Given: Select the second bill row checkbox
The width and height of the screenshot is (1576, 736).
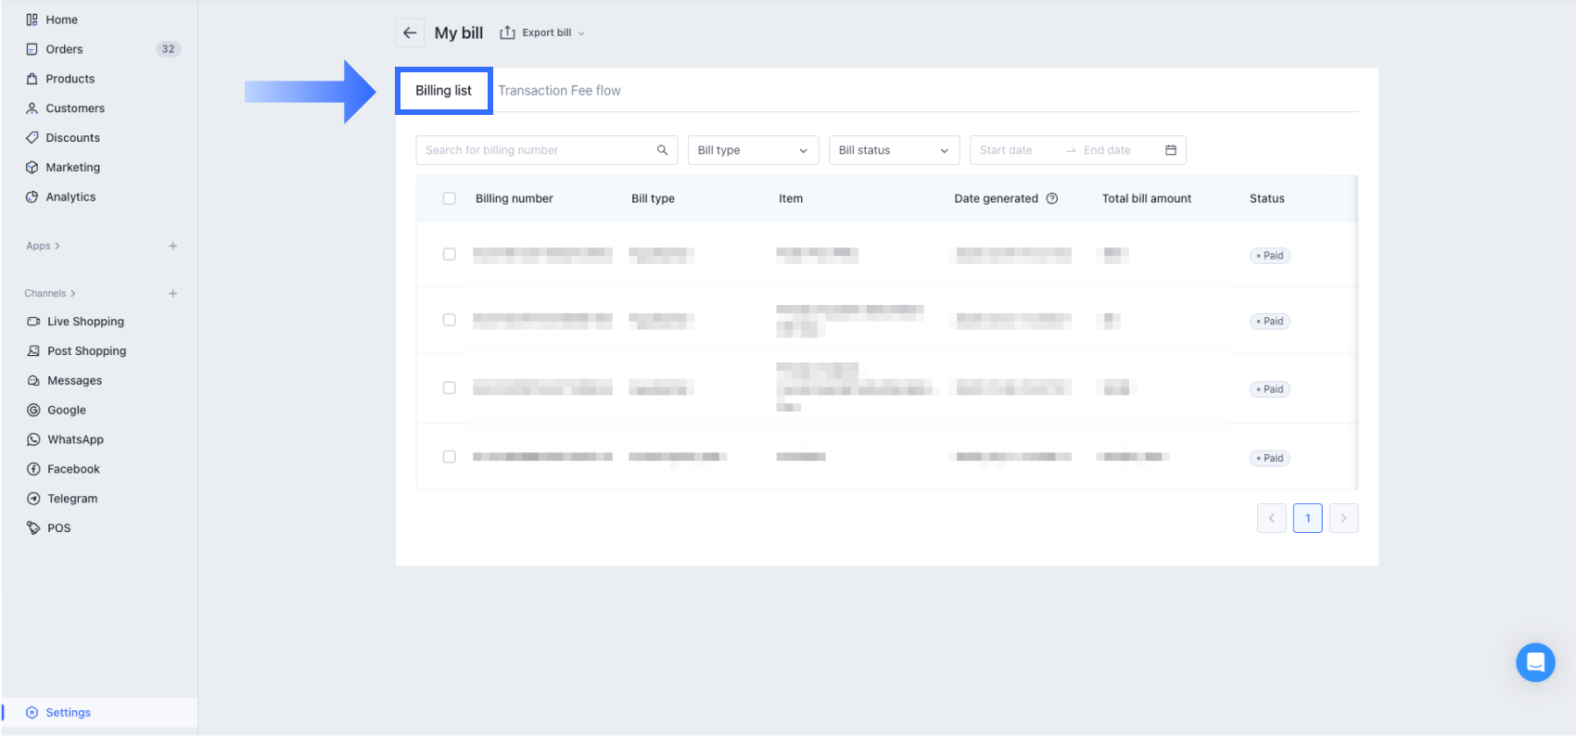Looking at the screenshot, I should point(450,320).
